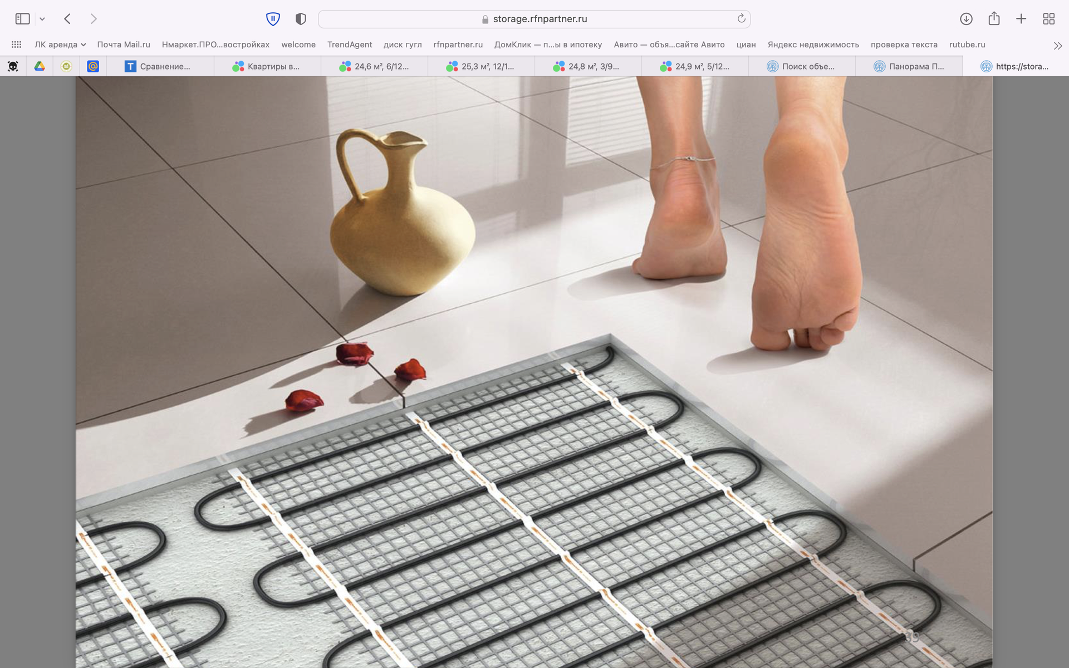Select the Панорама П... tab
Image resolution: width=1069 pixels, height=668 pixels.
(x=909, y=66)
